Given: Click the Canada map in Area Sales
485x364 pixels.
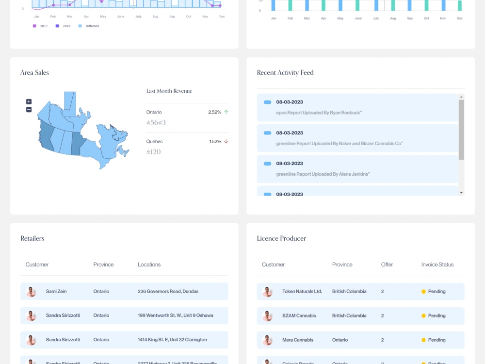Looking at the screenshot, I should 83,130.
